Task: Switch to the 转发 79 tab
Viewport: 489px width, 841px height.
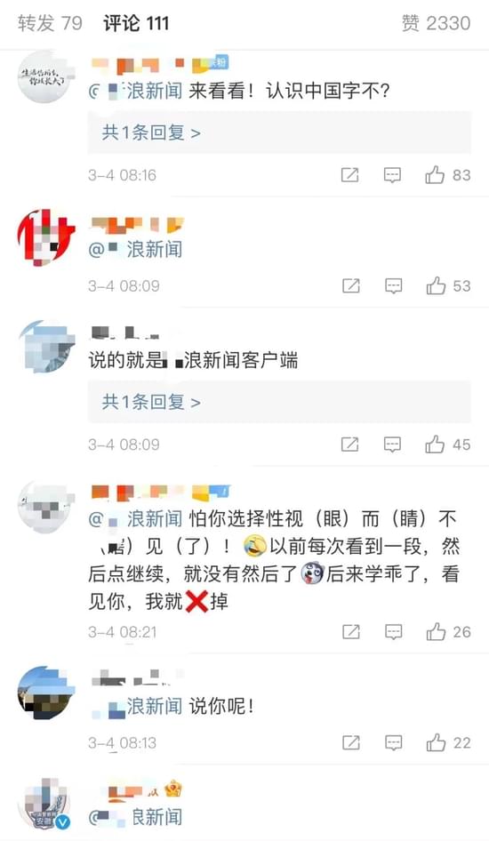Action: (x=50, y=23)
